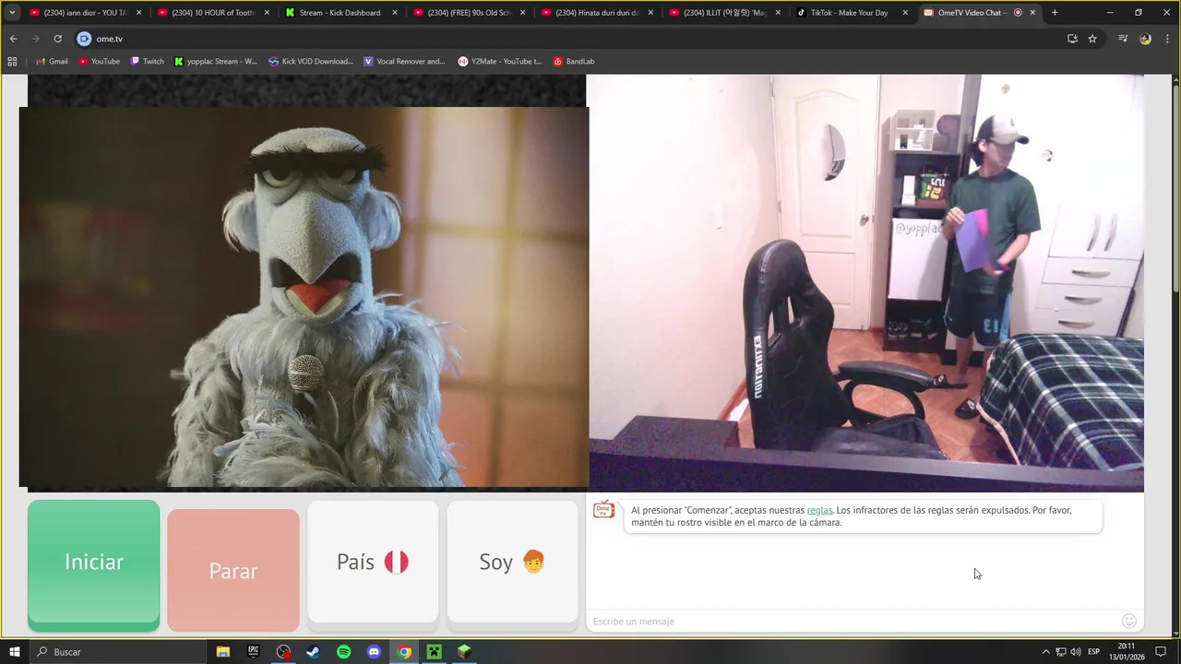Click the Chrome taskbar icon
This screenshot has width=1181, height=664.
pyautogui.click(x=404, y=652)
